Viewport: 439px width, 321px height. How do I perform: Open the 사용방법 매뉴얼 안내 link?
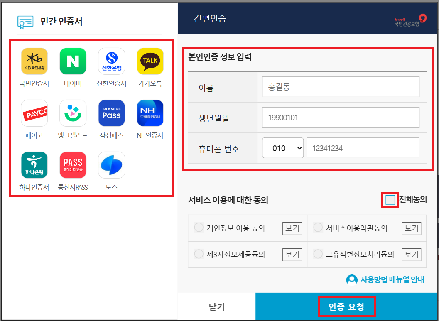(x=392, y=279)
